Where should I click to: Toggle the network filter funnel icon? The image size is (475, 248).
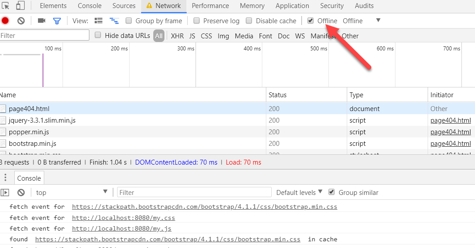[x=57, y=21]
